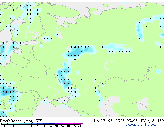The height and width of the screenshot is (127, 164).
Task: Pick the 15–20 mm blue legend swatch
Action: coord(40,124)
